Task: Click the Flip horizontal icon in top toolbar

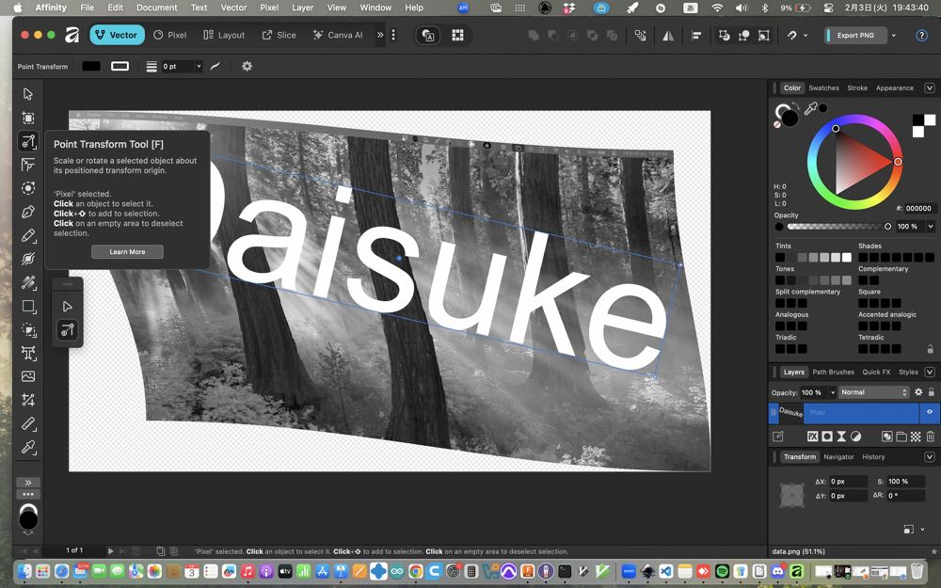Action: tap(668, 36)
